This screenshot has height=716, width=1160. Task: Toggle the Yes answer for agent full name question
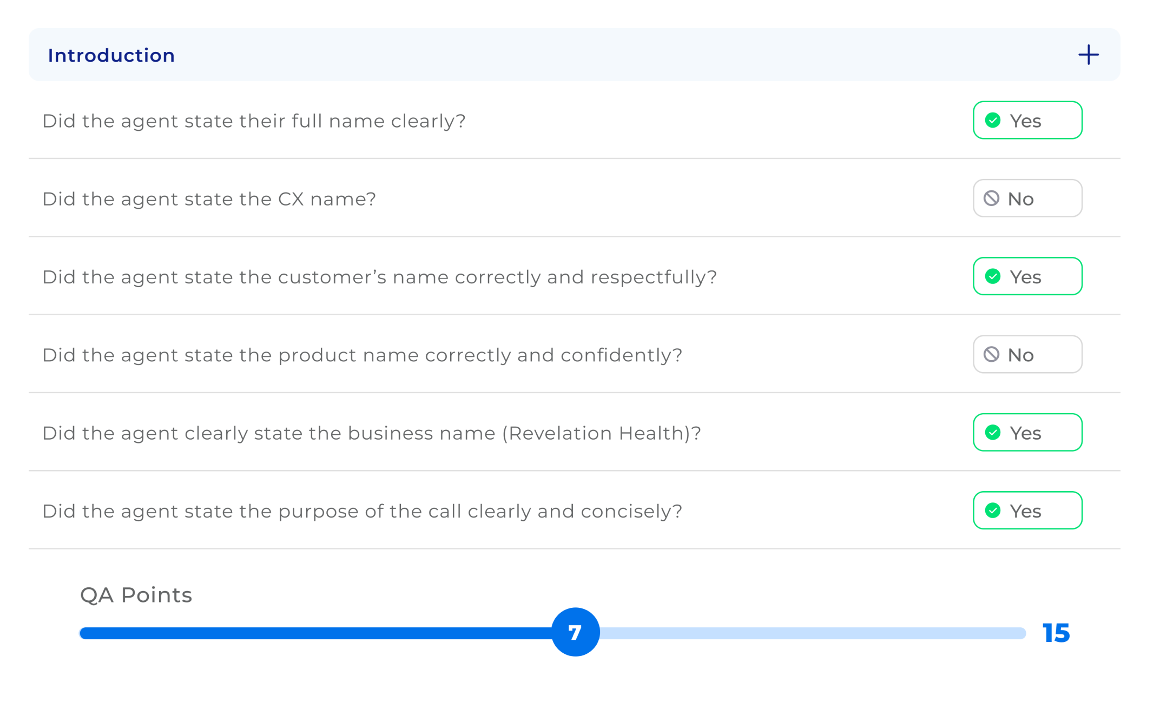pyautogui.click(x=1027, y=121)
